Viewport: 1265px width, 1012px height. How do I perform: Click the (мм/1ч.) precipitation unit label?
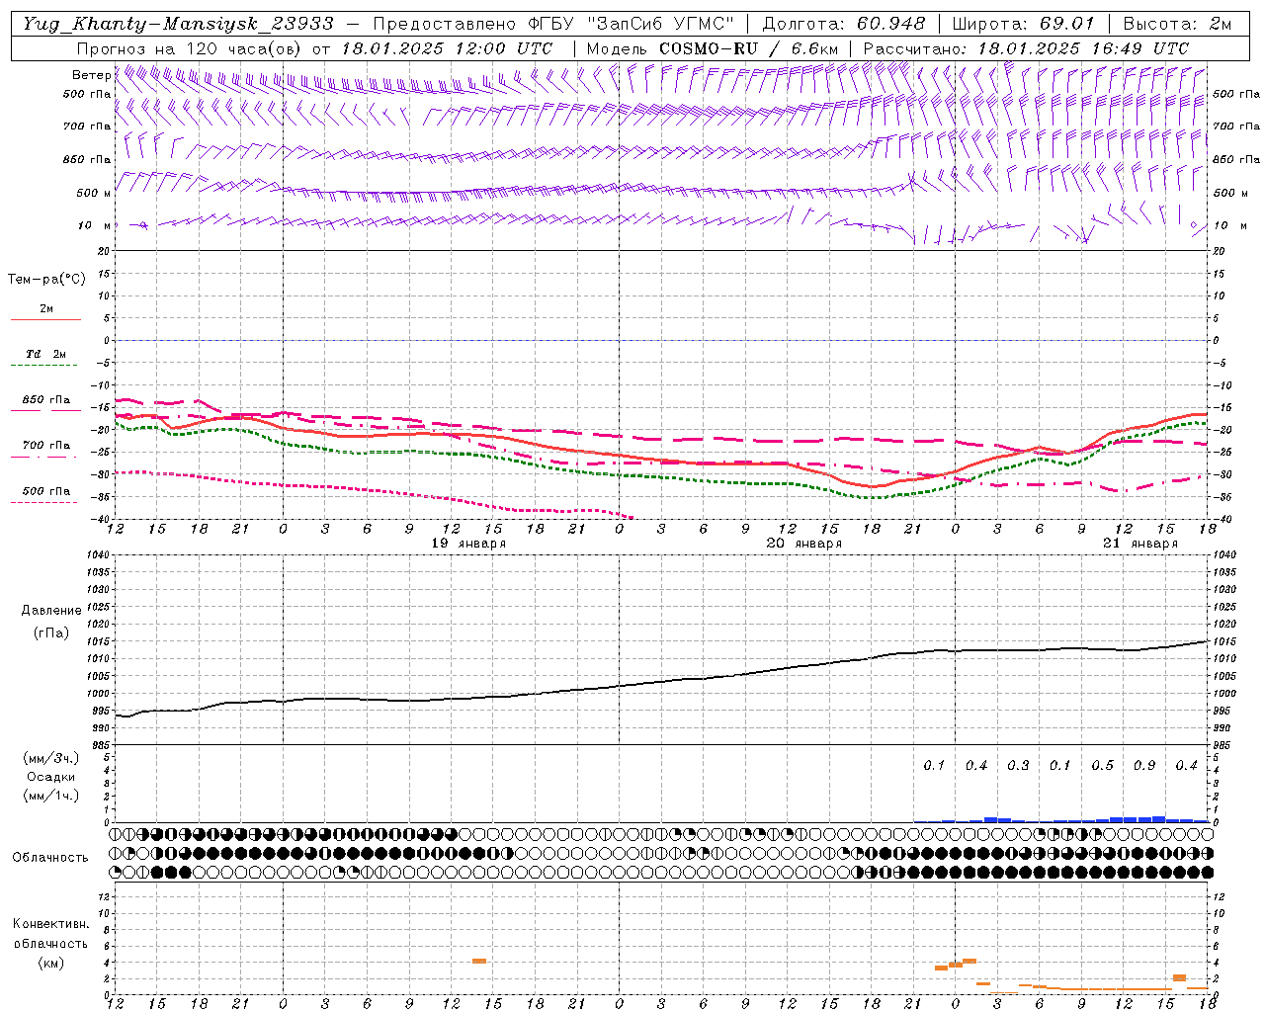[x=50, y=796]
